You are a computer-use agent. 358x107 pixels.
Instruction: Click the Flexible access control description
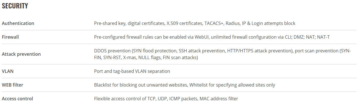point(166,99)
